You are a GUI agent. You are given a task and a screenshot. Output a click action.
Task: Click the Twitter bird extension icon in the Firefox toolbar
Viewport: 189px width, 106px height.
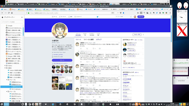pos(157,13)
